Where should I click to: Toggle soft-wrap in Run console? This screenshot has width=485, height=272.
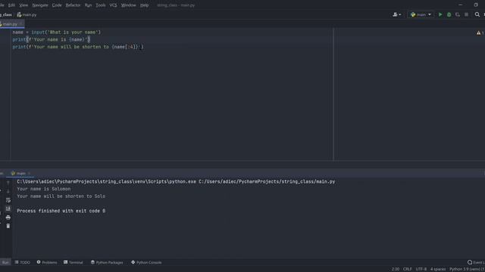tap(8, 200)
